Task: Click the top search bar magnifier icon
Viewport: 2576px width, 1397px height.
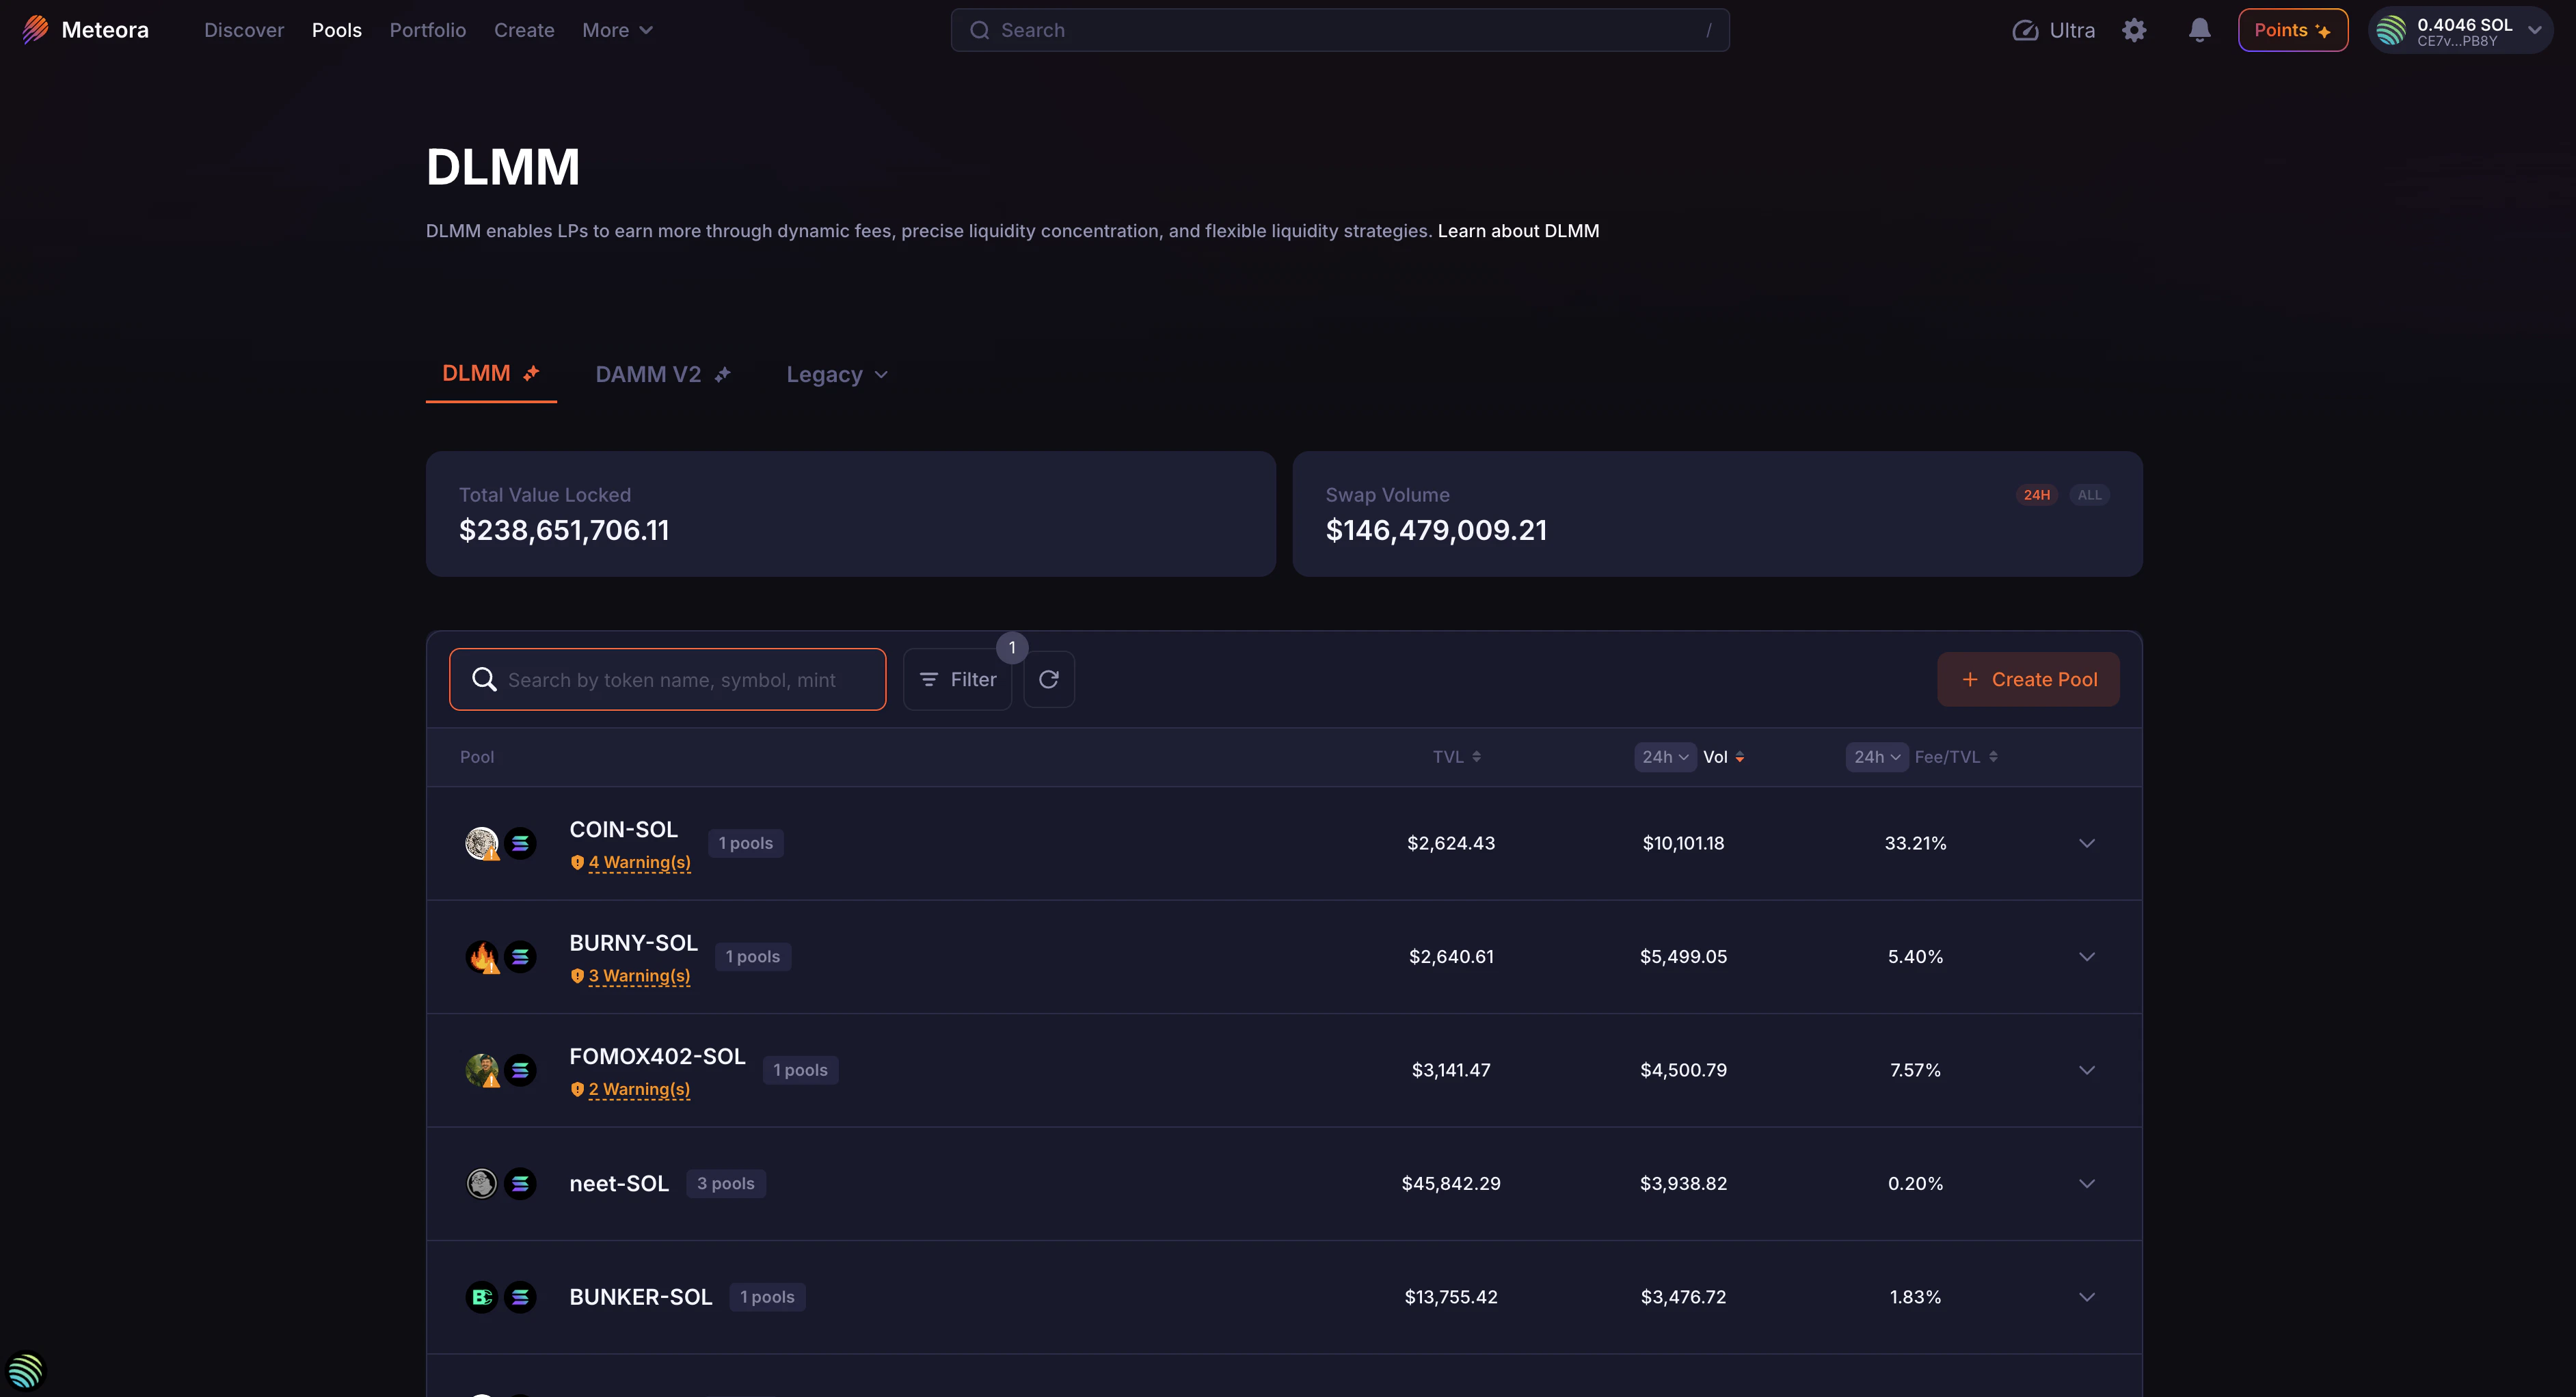Action: [980, 30]
